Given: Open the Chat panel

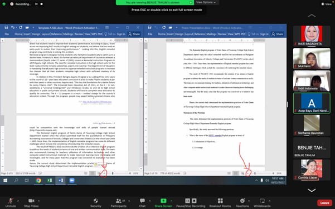Looking at the screenshot, I should pos(142,203).
